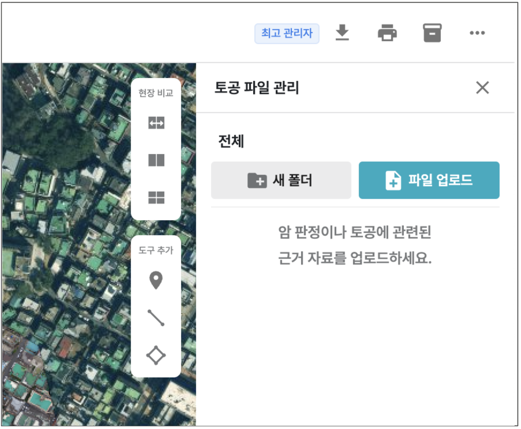Open the three-dot more options menu
Image resolution: width=521 pixels, height=429 pixels.
[477, 33]
